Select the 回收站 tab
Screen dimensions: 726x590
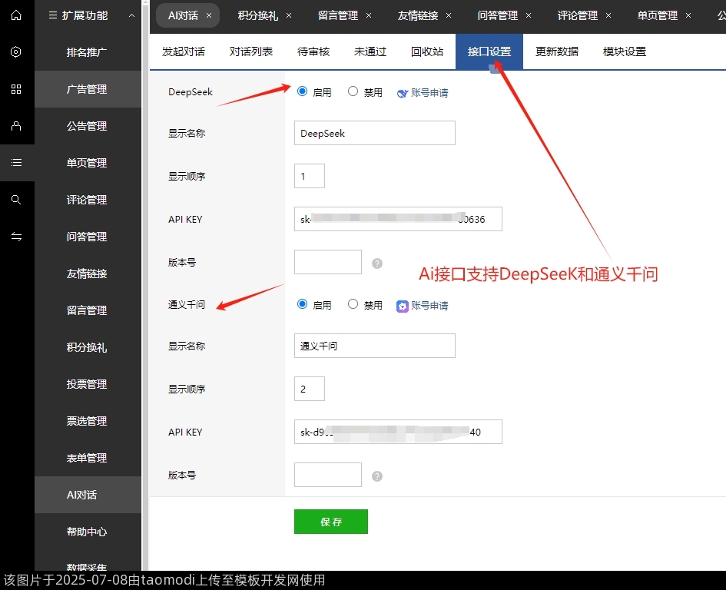tap(427, 51)
